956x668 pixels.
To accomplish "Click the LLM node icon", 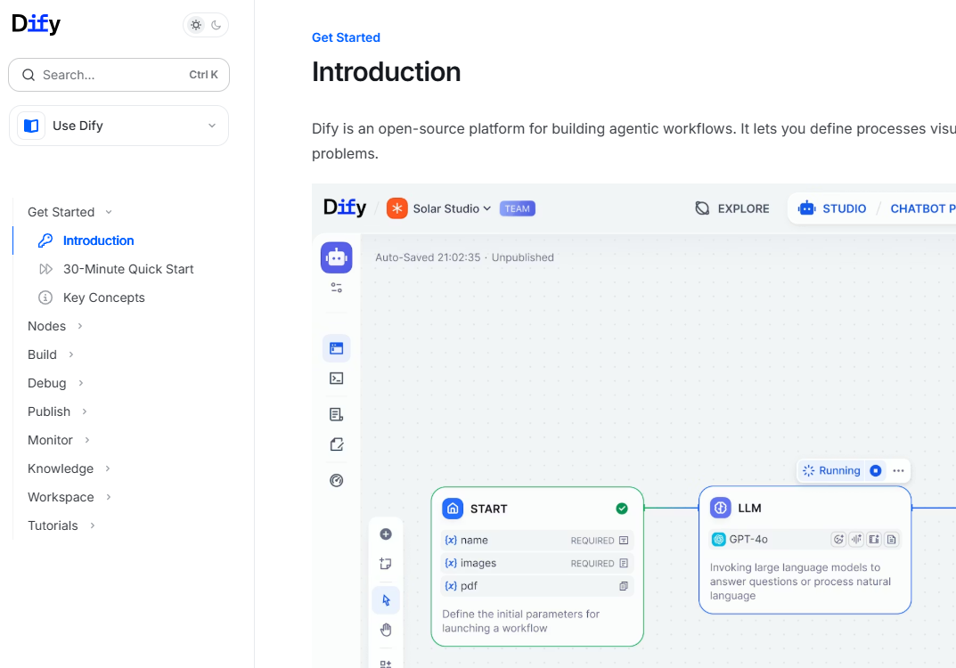I will coord(721,508).
